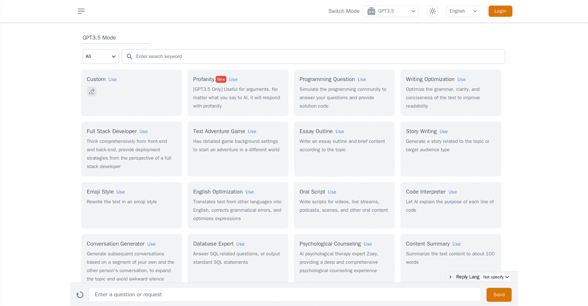Open the hamburger menu icon
588x306 pixels.
point(81,11)
